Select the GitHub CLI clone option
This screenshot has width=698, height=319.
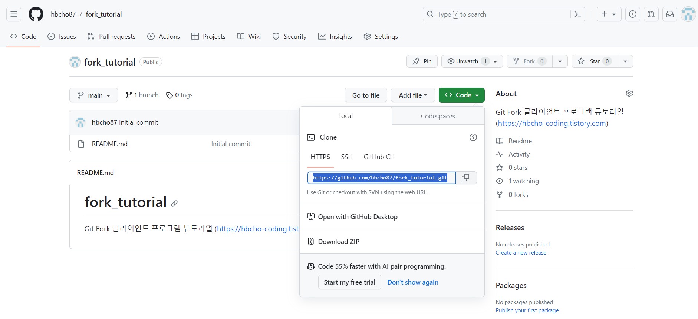[x=379, y=157]
